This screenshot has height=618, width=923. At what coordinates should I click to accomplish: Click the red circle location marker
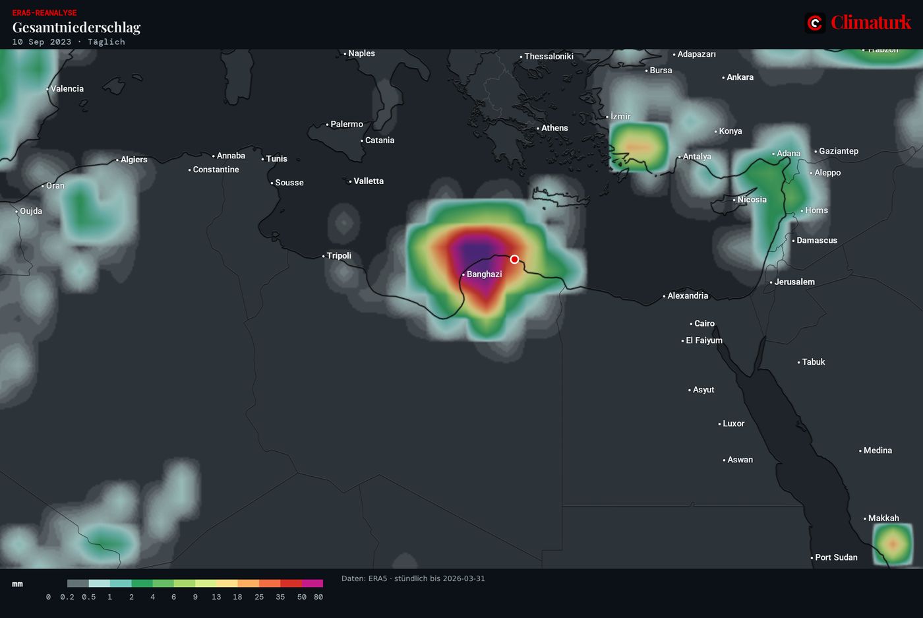click(x=515, y=259)
